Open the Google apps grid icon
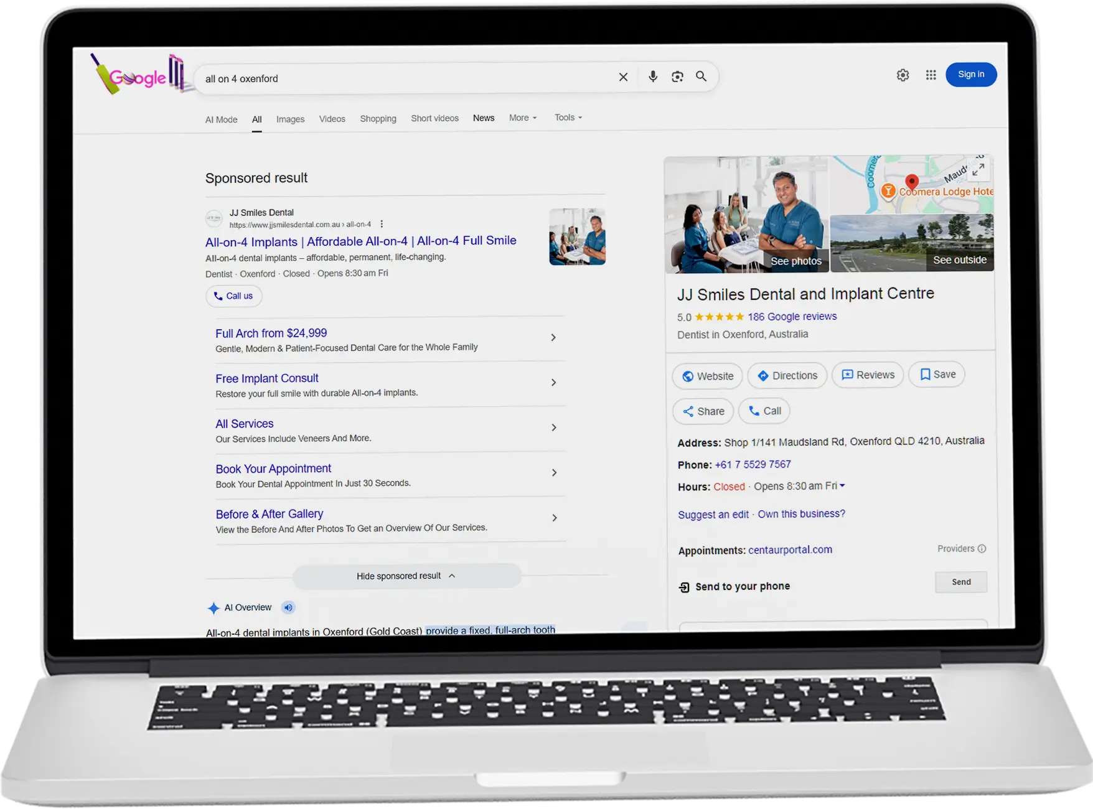1093x809 pixels. pyautogui.click(x=931, y=75)
